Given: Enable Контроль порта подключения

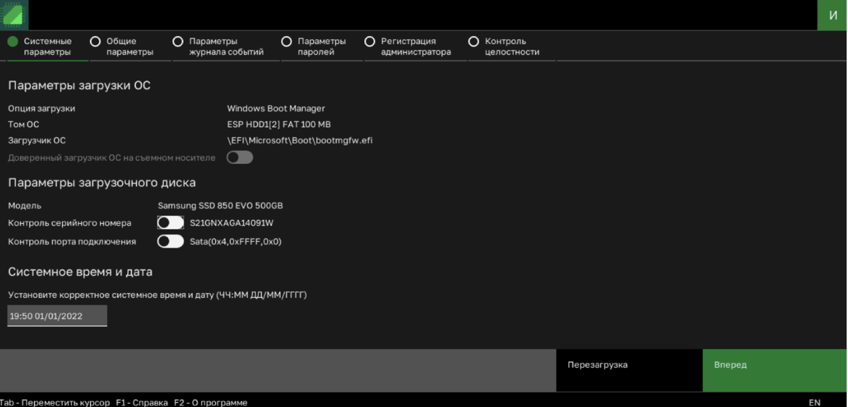Looking at the screenshot, I should (170, 241).
